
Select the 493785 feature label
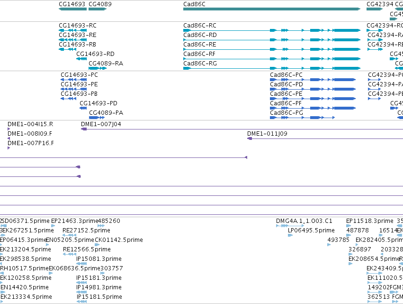[338, 240]
